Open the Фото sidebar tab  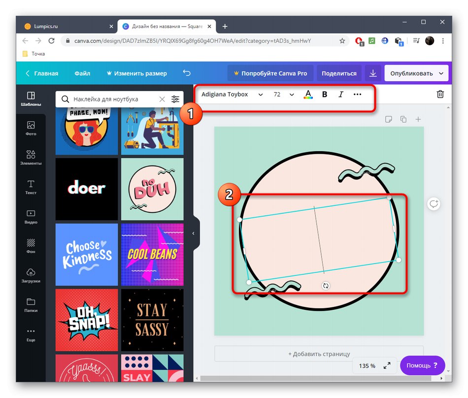tap(31, 128)
